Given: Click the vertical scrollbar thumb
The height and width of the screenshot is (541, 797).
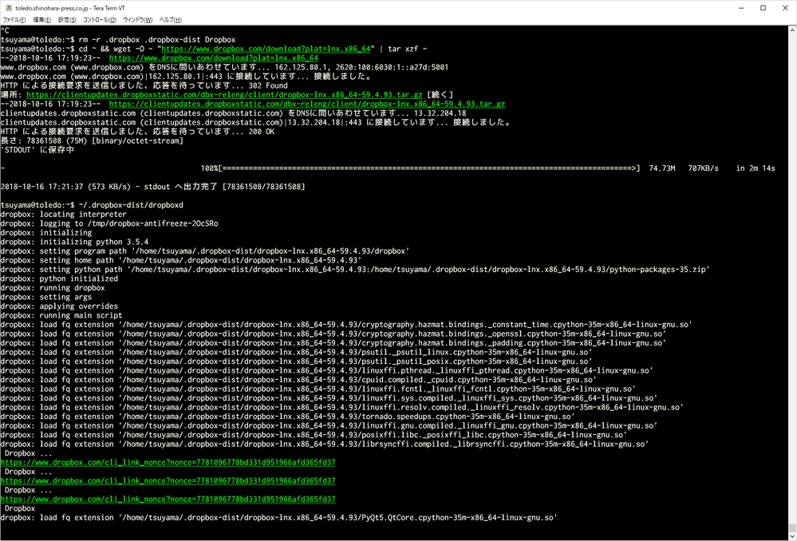Looking at the screenshot, I should (x=792, y=527).
